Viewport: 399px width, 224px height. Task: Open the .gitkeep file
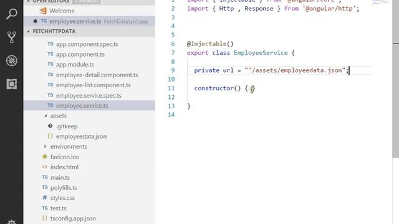67,126
